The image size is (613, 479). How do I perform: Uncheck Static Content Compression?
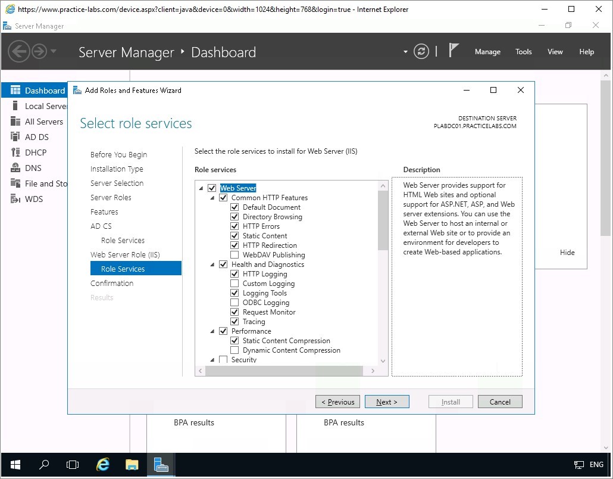tap(234, 340)
